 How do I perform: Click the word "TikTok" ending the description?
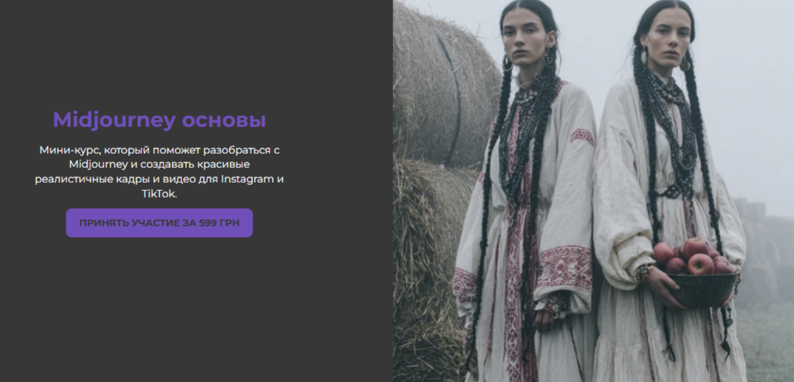[x=158, y=194]
